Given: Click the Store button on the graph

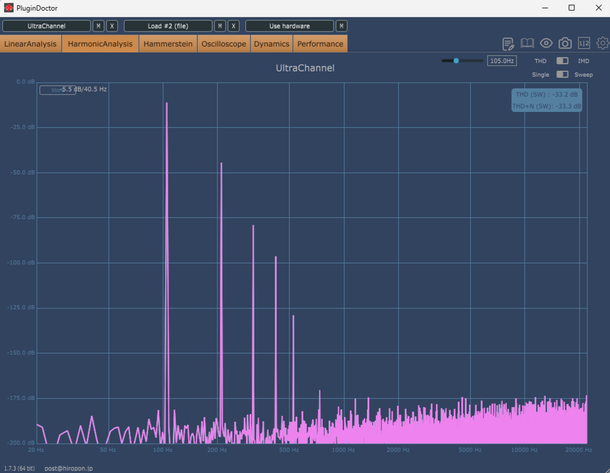Looking at the screenshot, I should 57,90.
